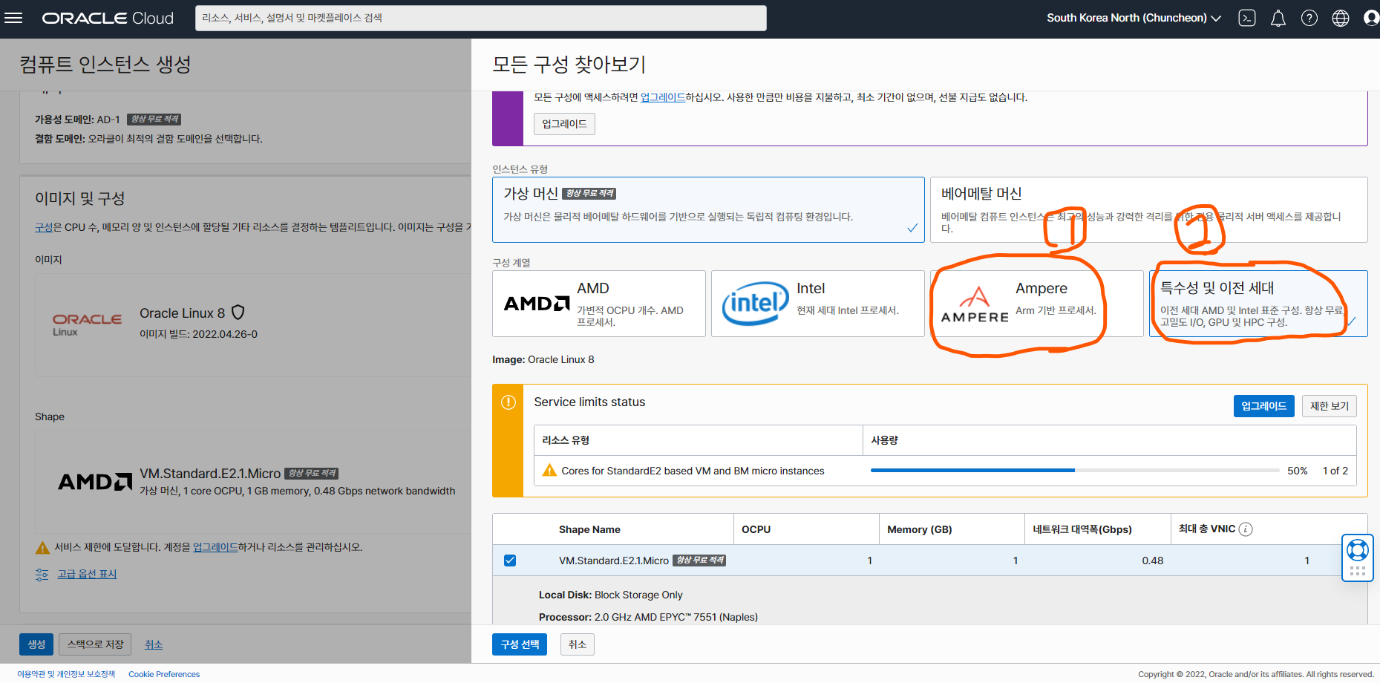Click the 취소 link beside 스택으로 저장
This screenshot has height=683, width=1380.
pos(154,644)
